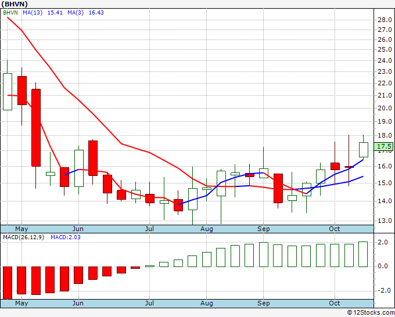Click the 28.0 price axis label
395x317 pixels.
click(x=385, y=20)
